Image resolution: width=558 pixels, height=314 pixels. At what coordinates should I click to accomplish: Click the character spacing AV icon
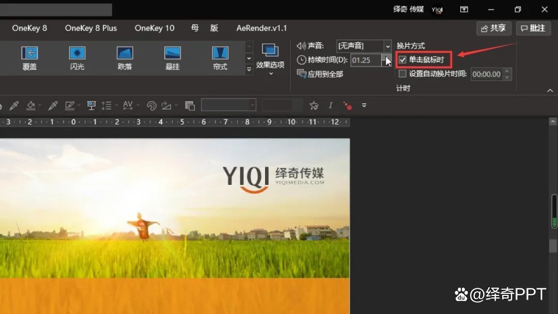128,105
